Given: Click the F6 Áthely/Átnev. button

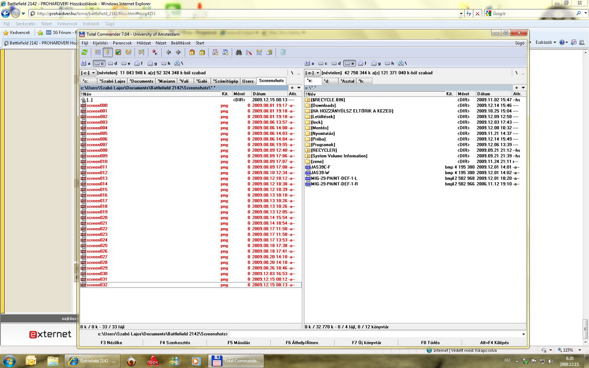Looking at the screenshot, I should tap(302, 343).
